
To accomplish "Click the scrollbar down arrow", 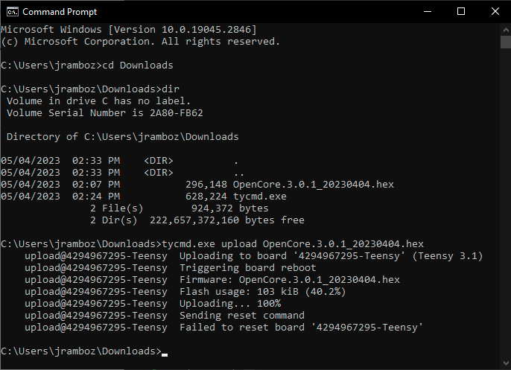I will pyautogui.click(x=504, y=363).
